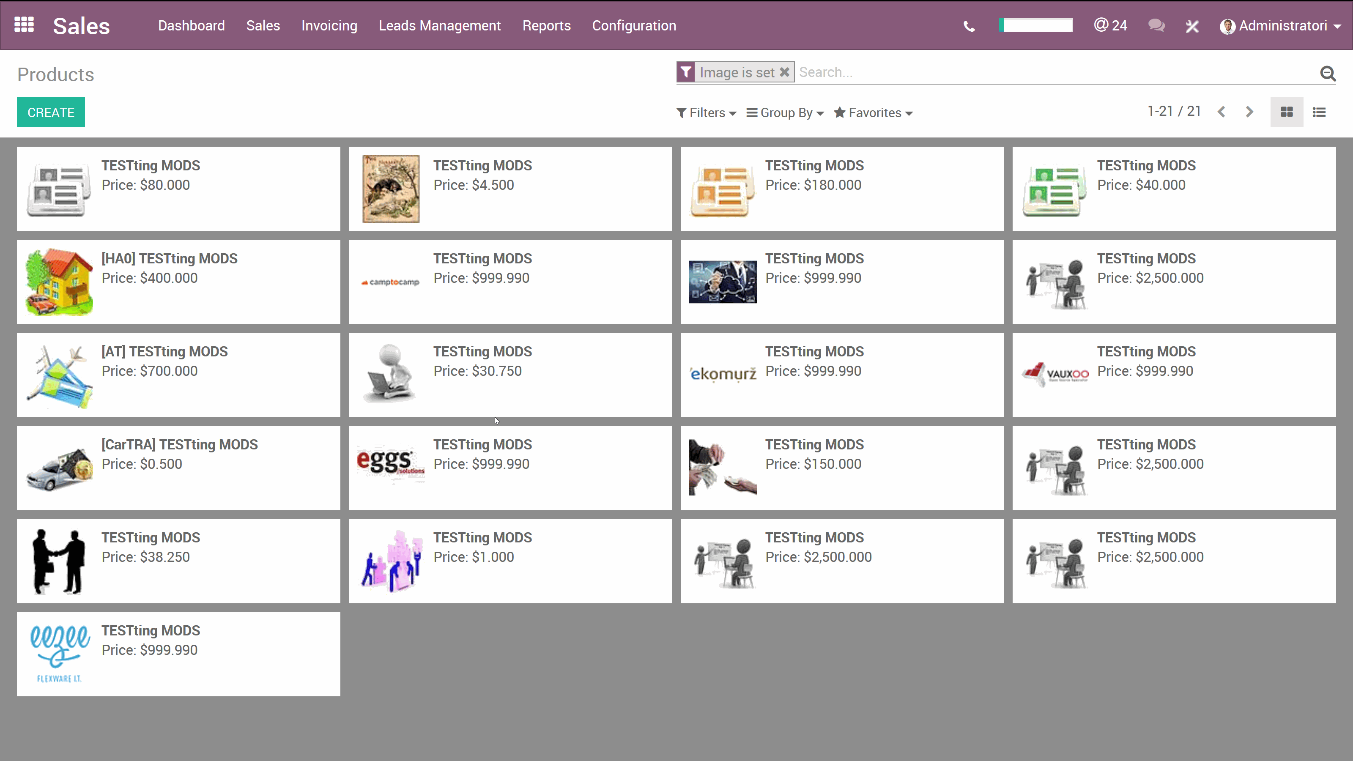Select the kanban view icon

1287,112
